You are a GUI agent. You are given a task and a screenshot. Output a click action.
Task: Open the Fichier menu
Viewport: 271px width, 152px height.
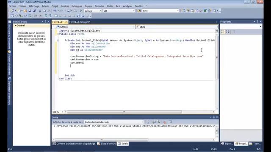pyautogui.click(x=12, y=6)
